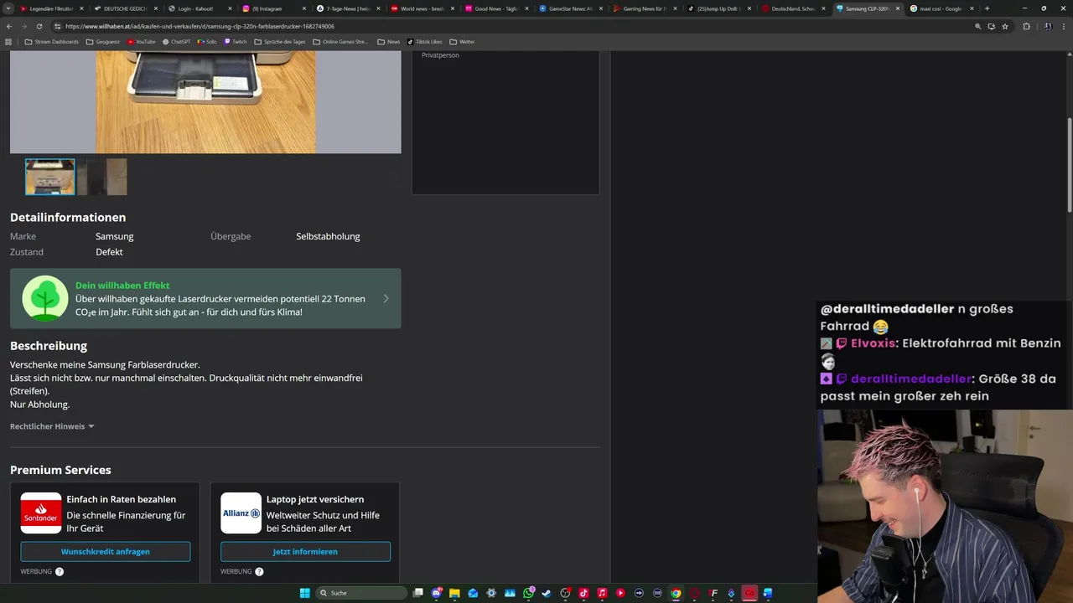Open the Chrome three-dot menu

(1064, 26)
